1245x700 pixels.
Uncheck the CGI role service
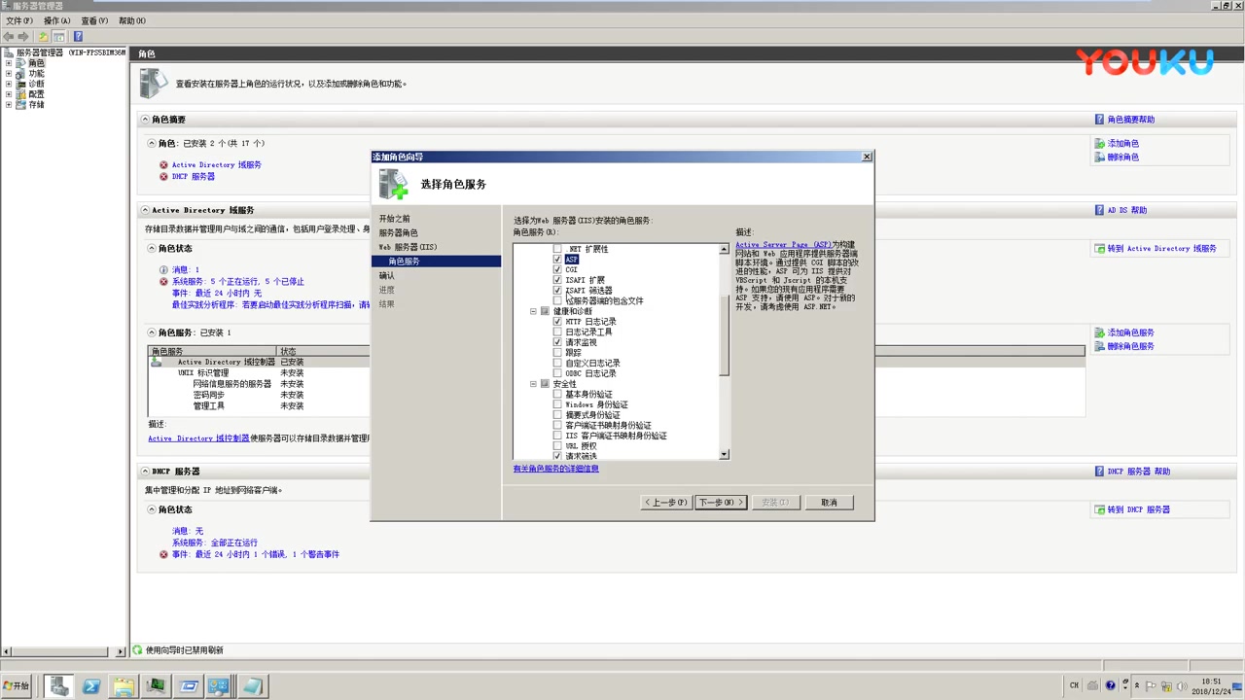click(557, 269)
